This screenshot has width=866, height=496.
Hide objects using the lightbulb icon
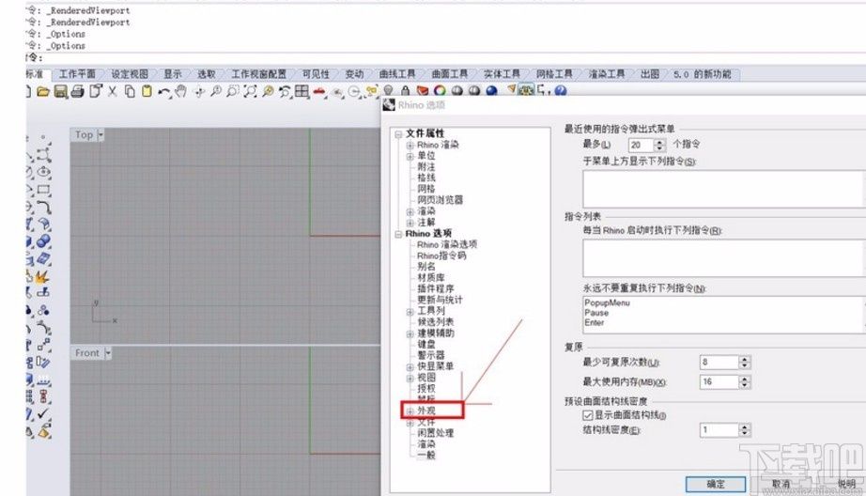[x=388, y=90]
